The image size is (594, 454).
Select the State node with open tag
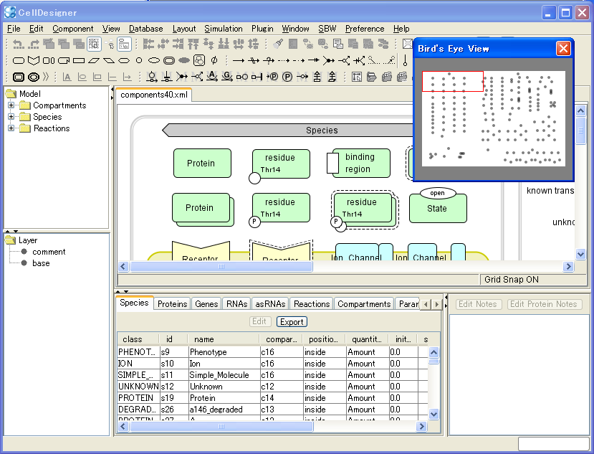438,205
